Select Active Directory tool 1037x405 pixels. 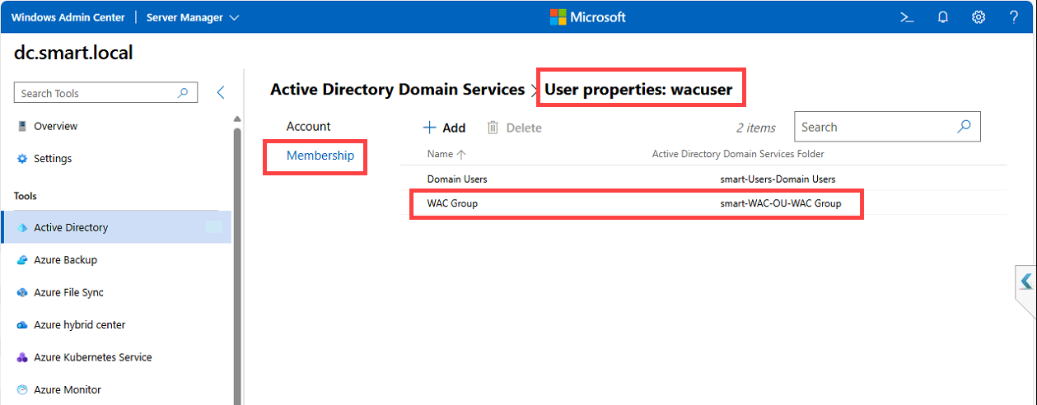[x=116, y=227]
